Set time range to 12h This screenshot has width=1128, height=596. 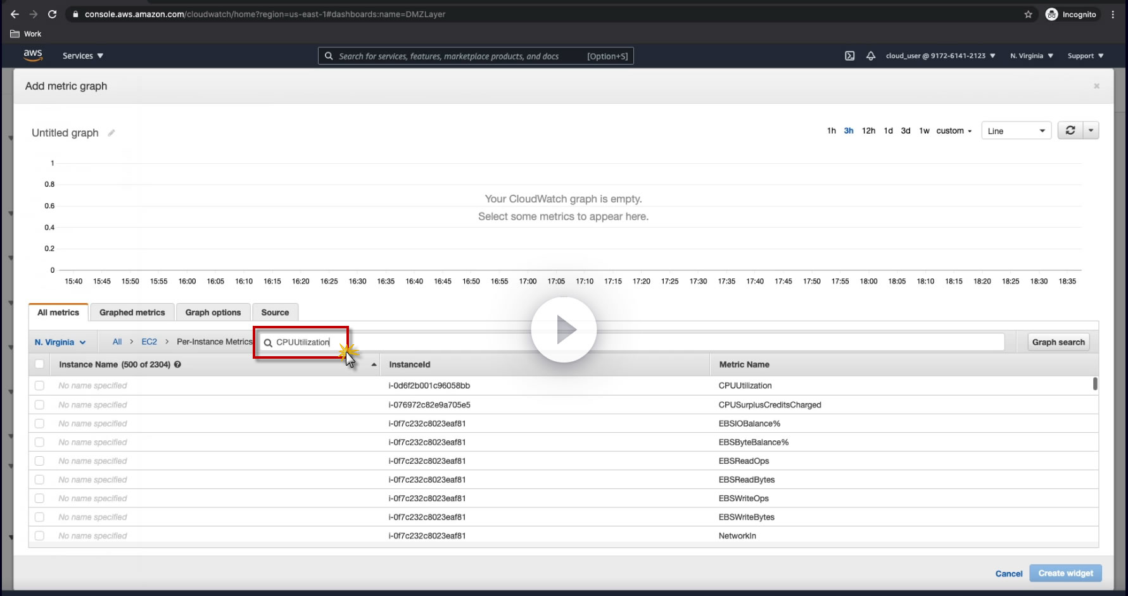(868, 131)
